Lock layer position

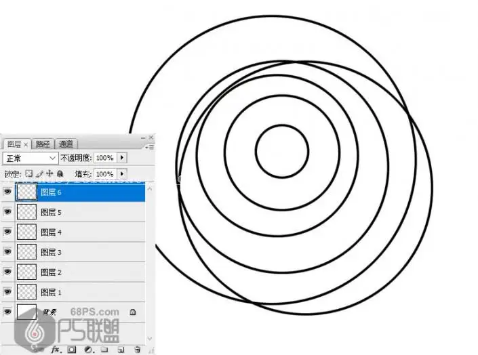(49, 173)
